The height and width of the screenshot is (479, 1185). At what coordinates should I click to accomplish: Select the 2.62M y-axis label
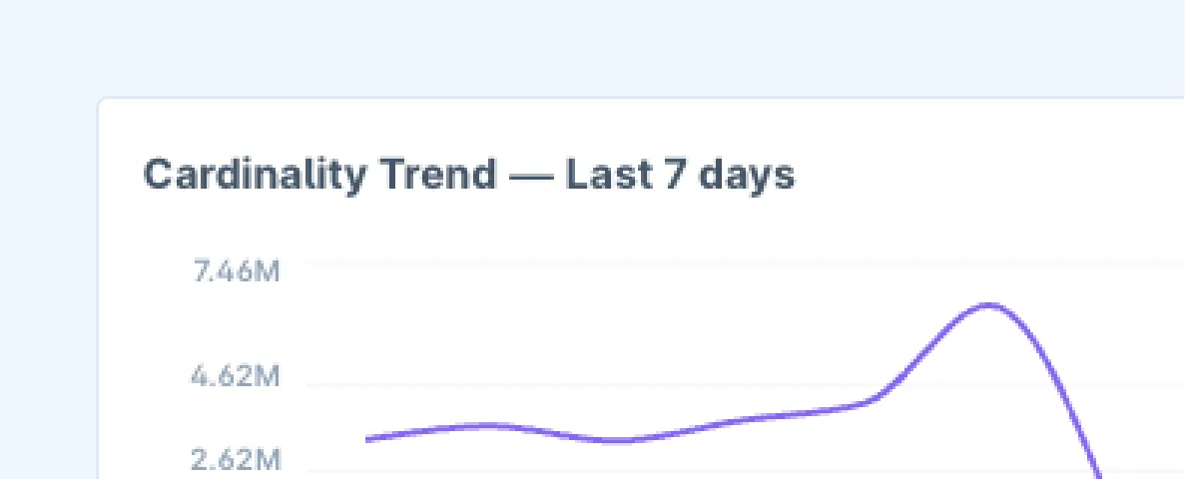tap(235, 459)
